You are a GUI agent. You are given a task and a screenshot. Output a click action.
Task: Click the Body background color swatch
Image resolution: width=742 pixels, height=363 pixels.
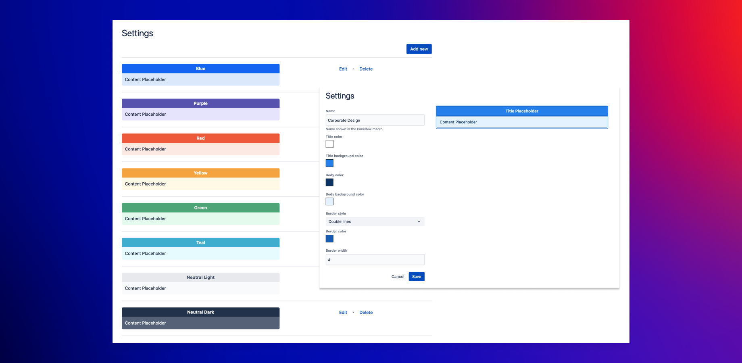tap(329, 201)
